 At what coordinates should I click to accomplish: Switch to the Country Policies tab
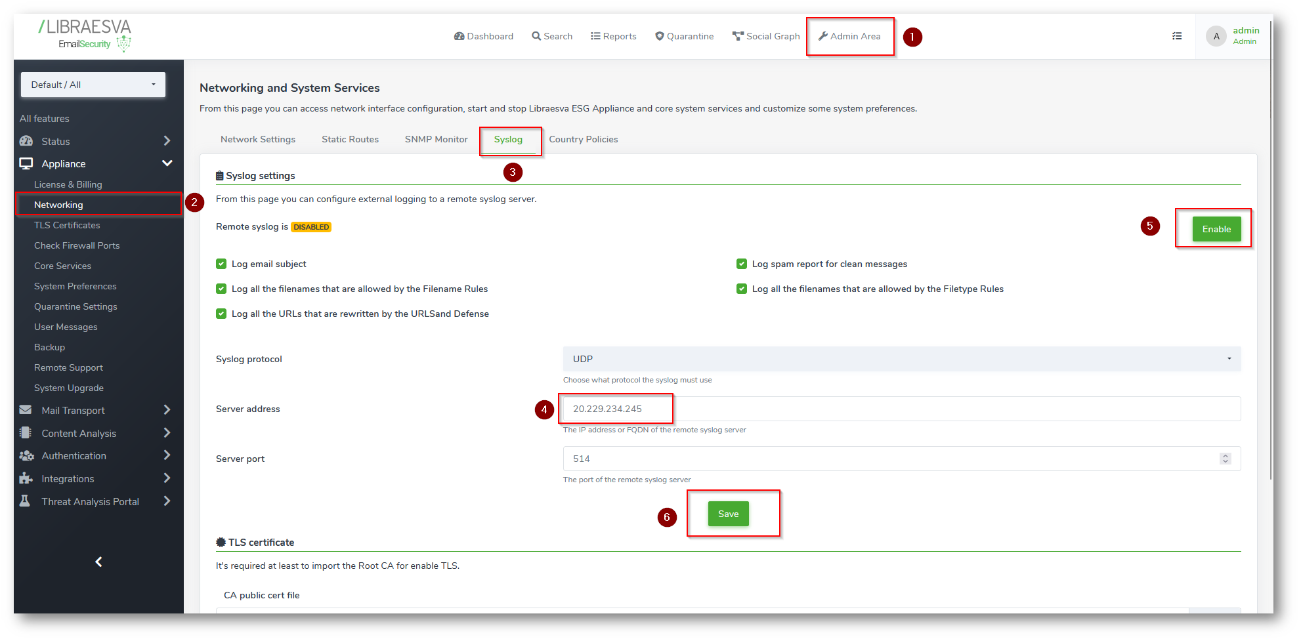584,139
